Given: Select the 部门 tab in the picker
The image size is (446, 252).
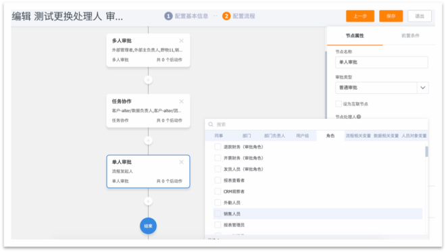Looking at the screenshot, I should 247,136.
